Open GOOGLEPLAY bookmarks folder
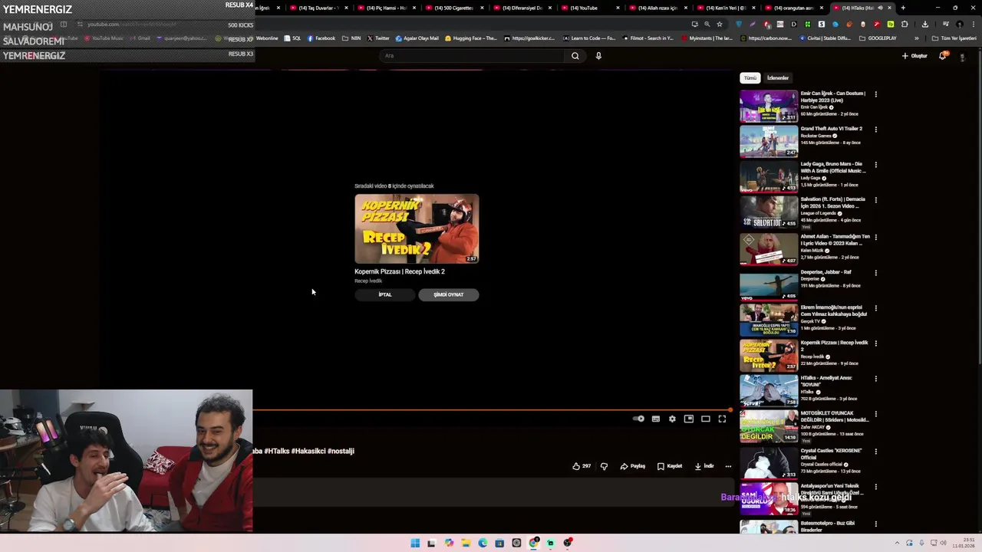Viewport: 982px width, 552px height. [878, 38]
